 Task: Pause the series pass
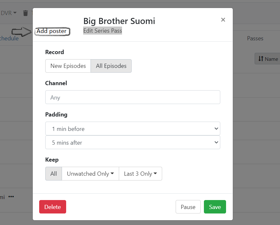coord(188,207)
